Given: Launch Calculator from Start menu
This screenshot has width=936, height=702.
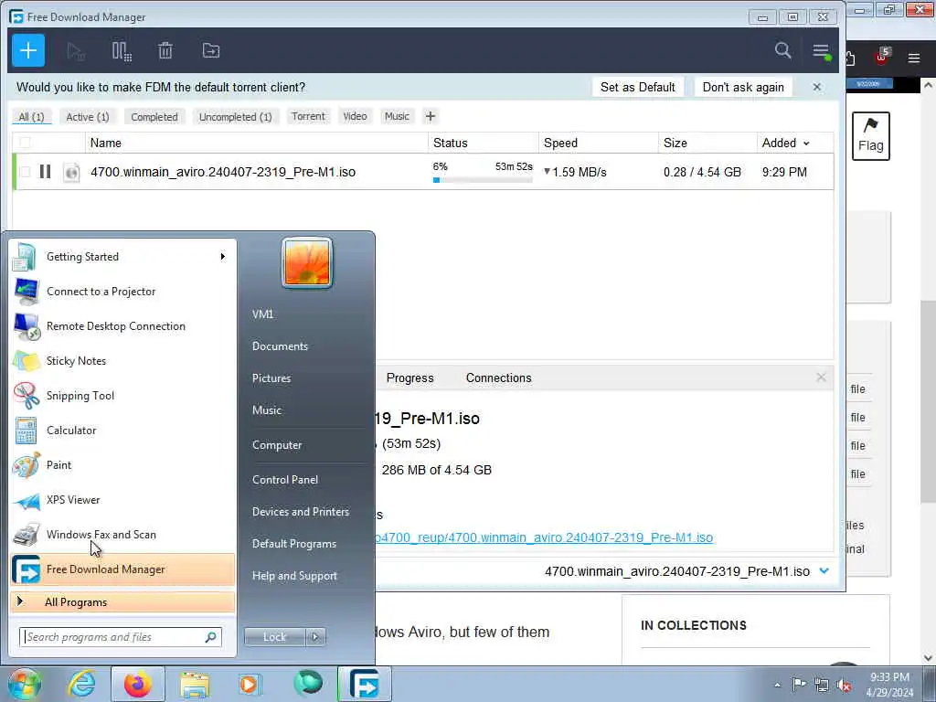Looking at the screenshot, I should (123, 431).
